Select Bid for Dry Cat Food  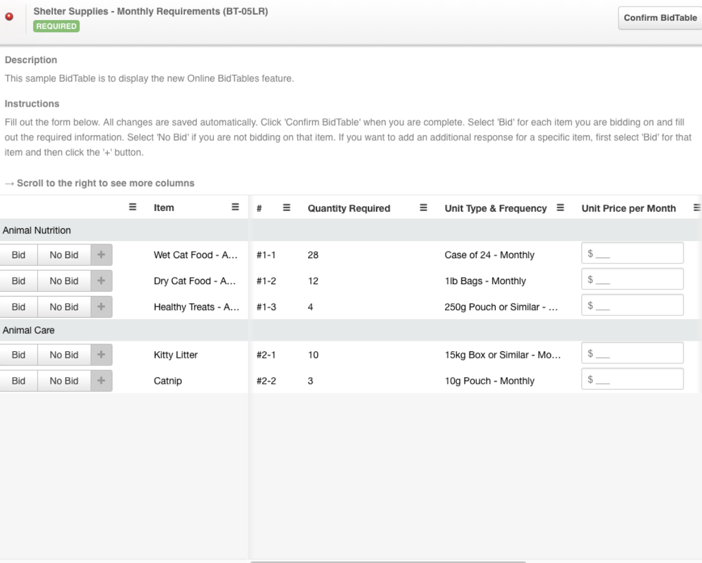(18, 281)
